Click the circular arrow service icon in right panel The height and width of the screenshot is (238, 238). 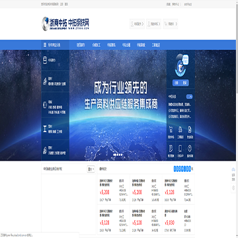(190, 149)
